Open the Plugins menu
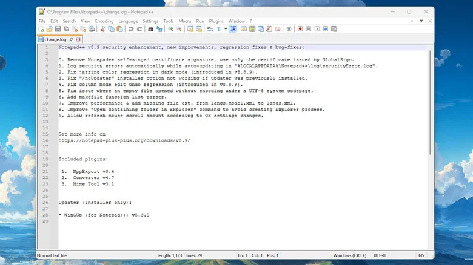This screenshot has width=473, height=265. [x=216, y=21]
